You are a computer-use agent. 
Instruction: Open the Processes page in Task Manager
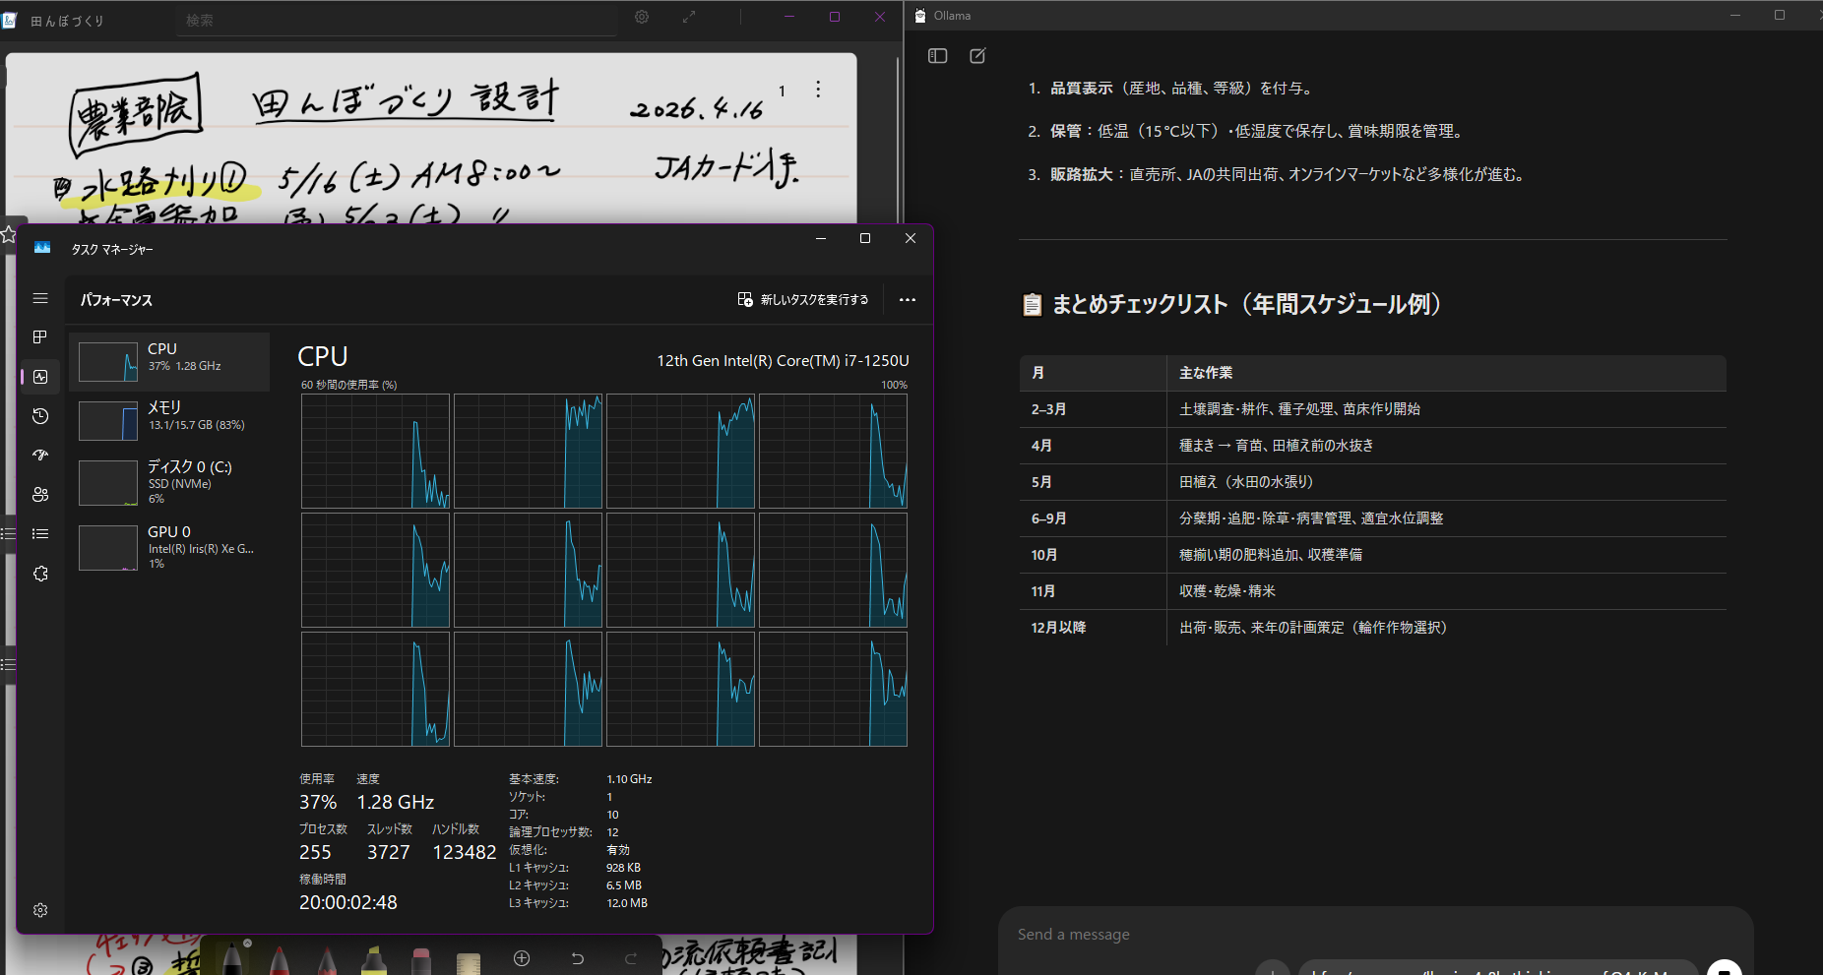point(40,337)
